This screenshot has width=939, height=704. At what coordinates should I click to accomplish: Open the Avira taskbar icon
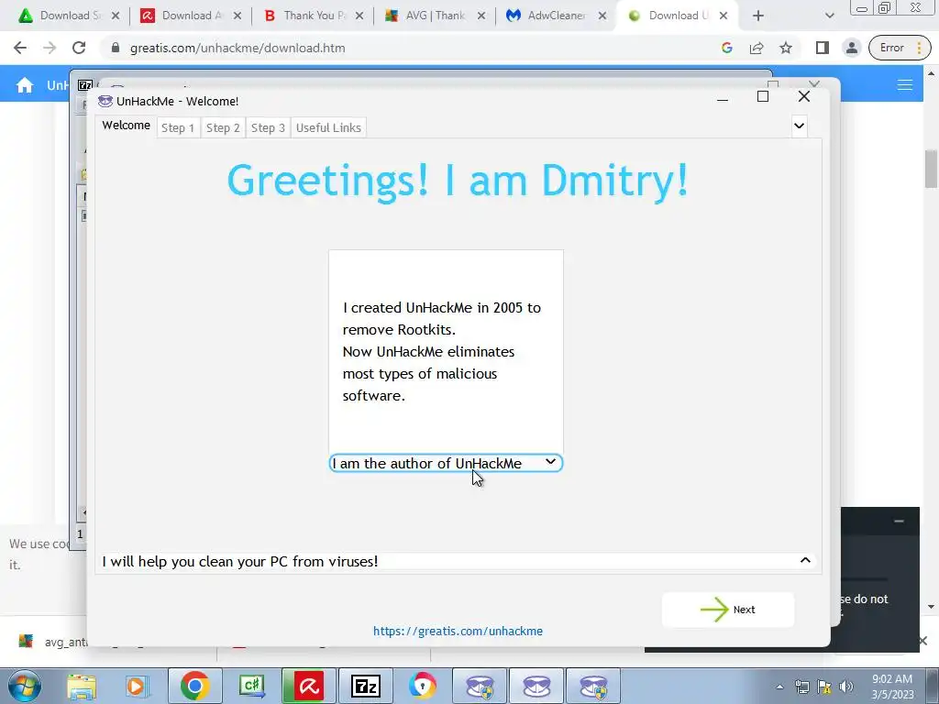click(309, 686)
